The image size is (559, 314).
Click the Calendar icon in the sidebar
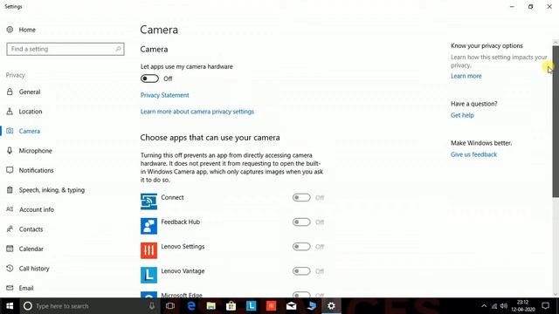10,249
